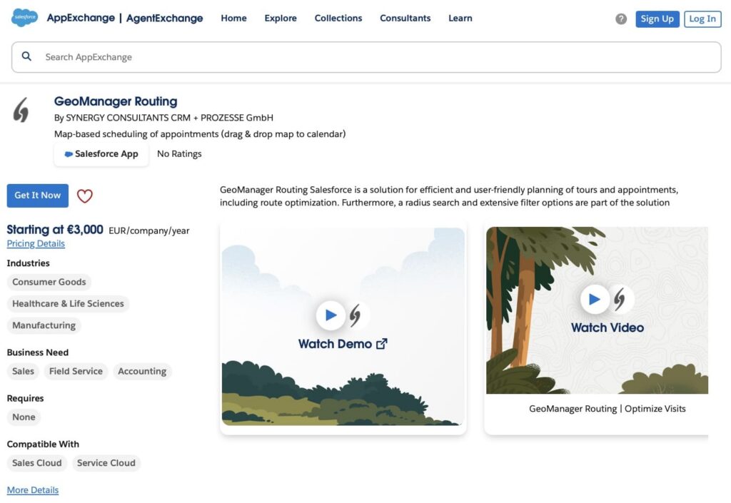
Task: Click the Salesforce cloud logo
Action: tap(25, 19)
